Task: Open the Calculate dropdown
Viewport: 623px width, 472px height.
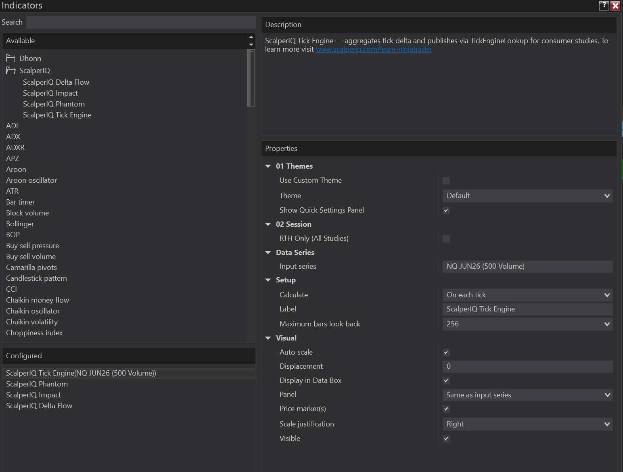Action: pos(527,295)
